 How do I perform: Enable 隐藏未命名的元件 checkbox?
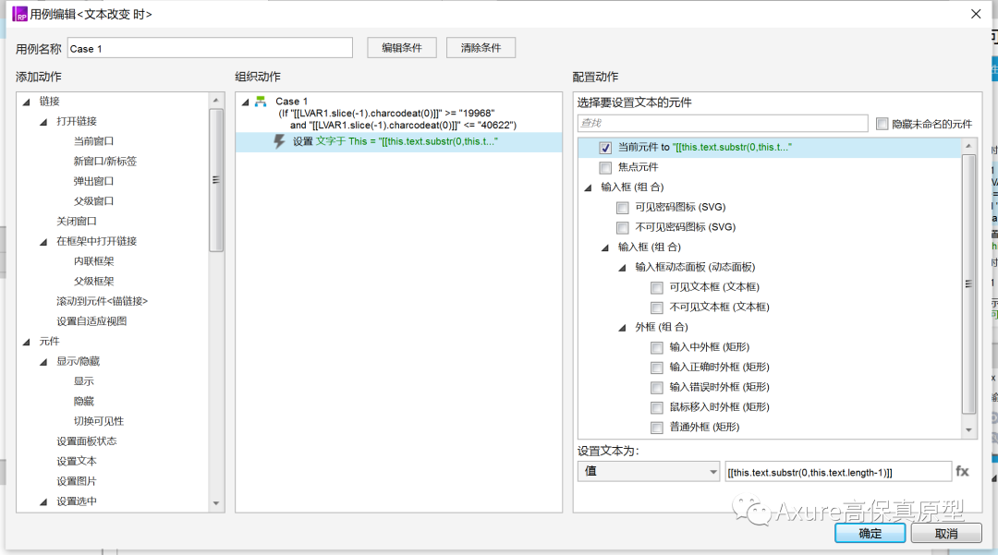pos(882,124)
